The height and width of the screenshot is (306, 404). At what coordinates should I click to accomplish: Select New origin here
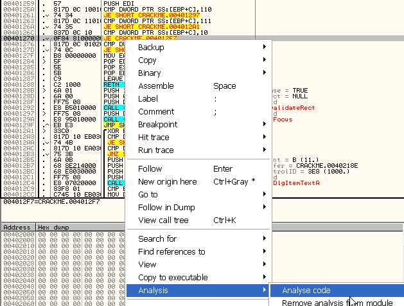167,182
